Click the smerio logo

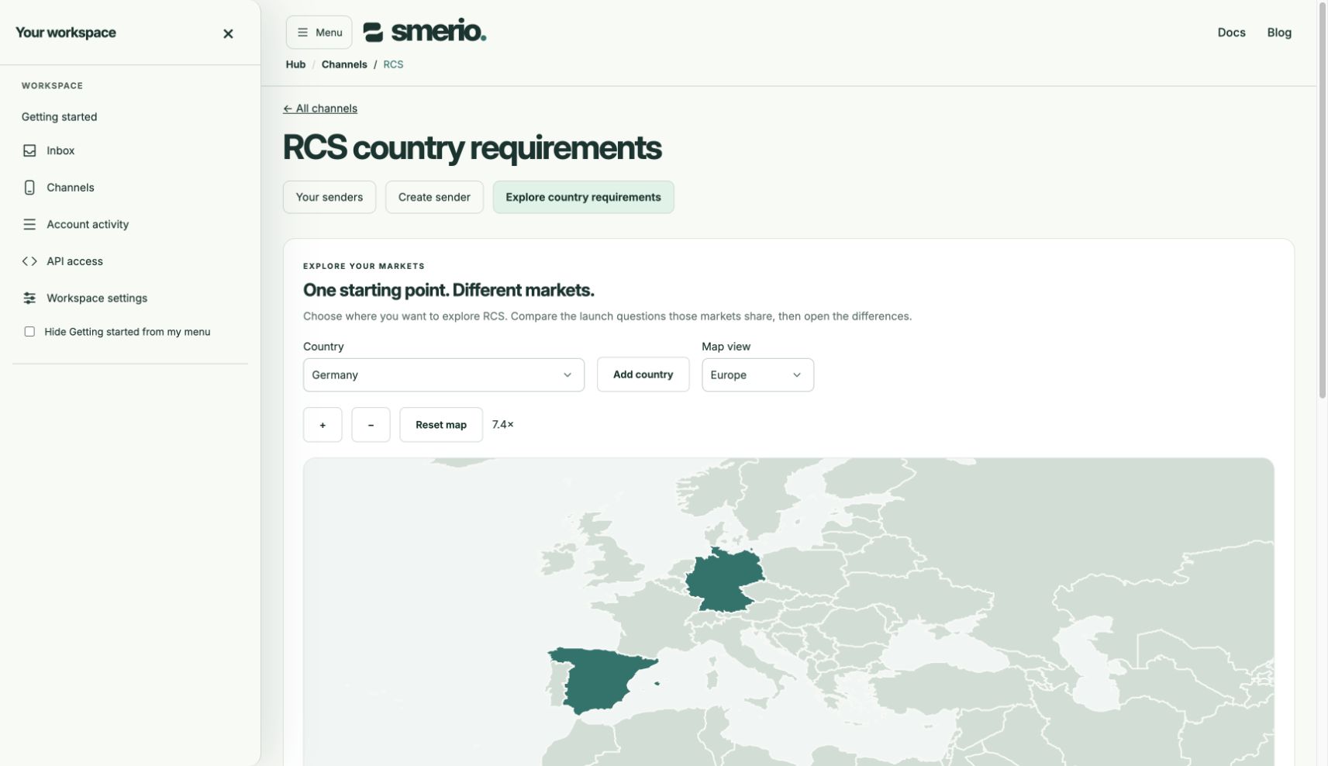425,32
